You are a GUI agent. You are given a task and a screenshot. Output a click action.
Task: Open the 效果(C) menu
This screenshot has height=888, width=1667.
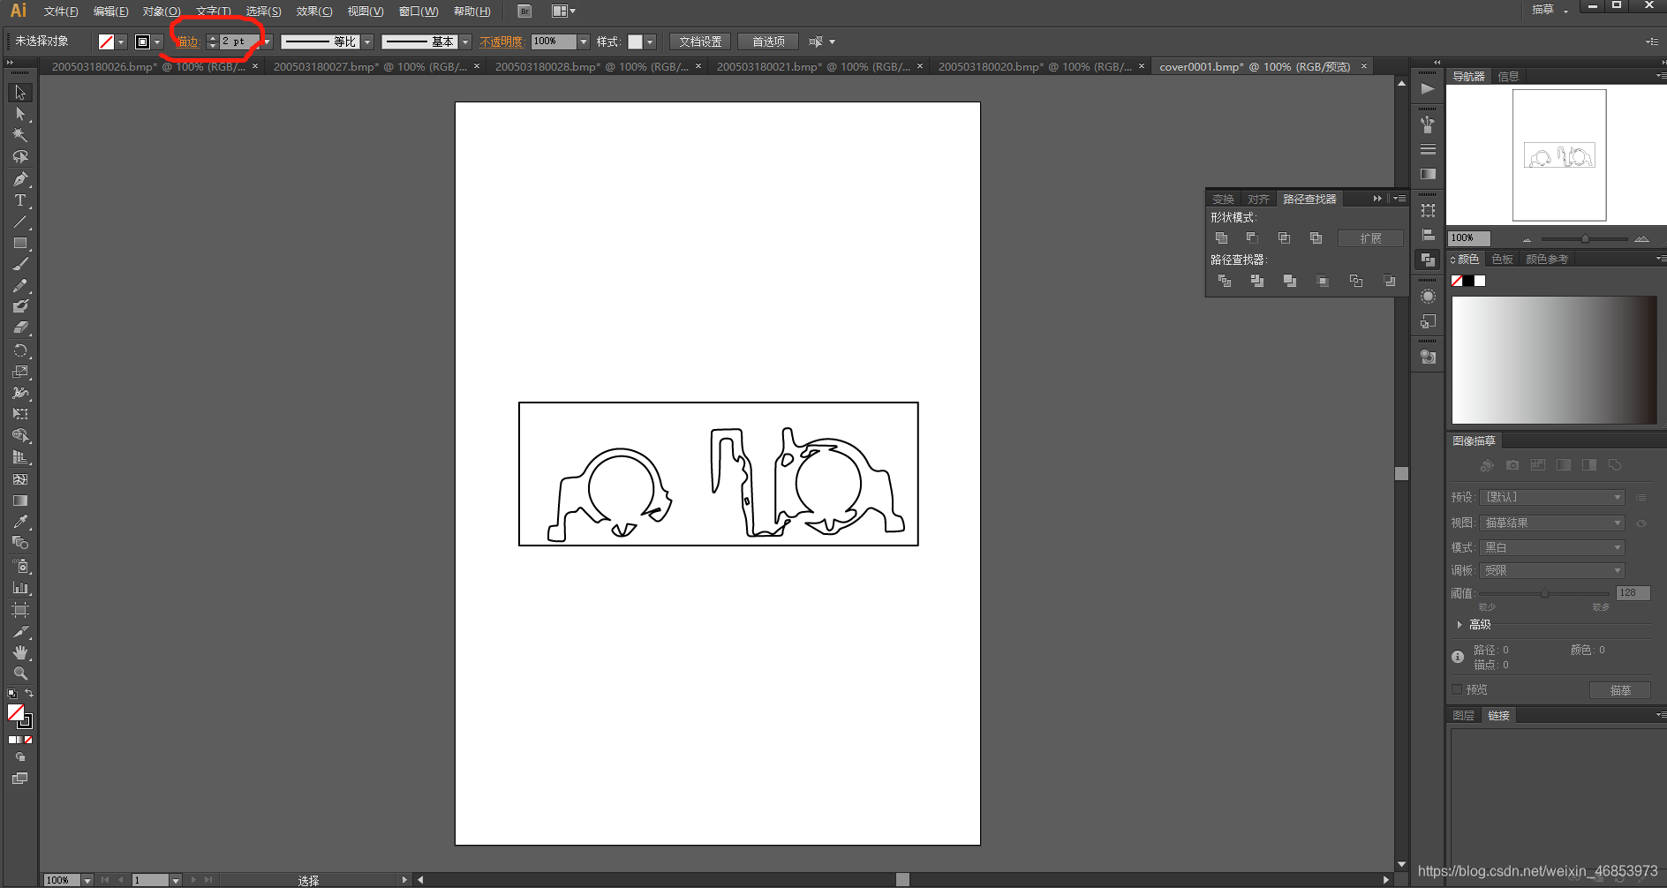[x=314, y=11]
